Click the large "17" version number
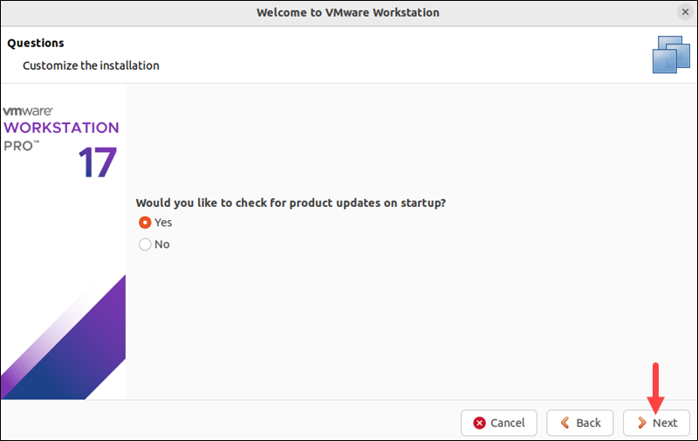Viewport: 698px width, 441px height. [97, 162]
